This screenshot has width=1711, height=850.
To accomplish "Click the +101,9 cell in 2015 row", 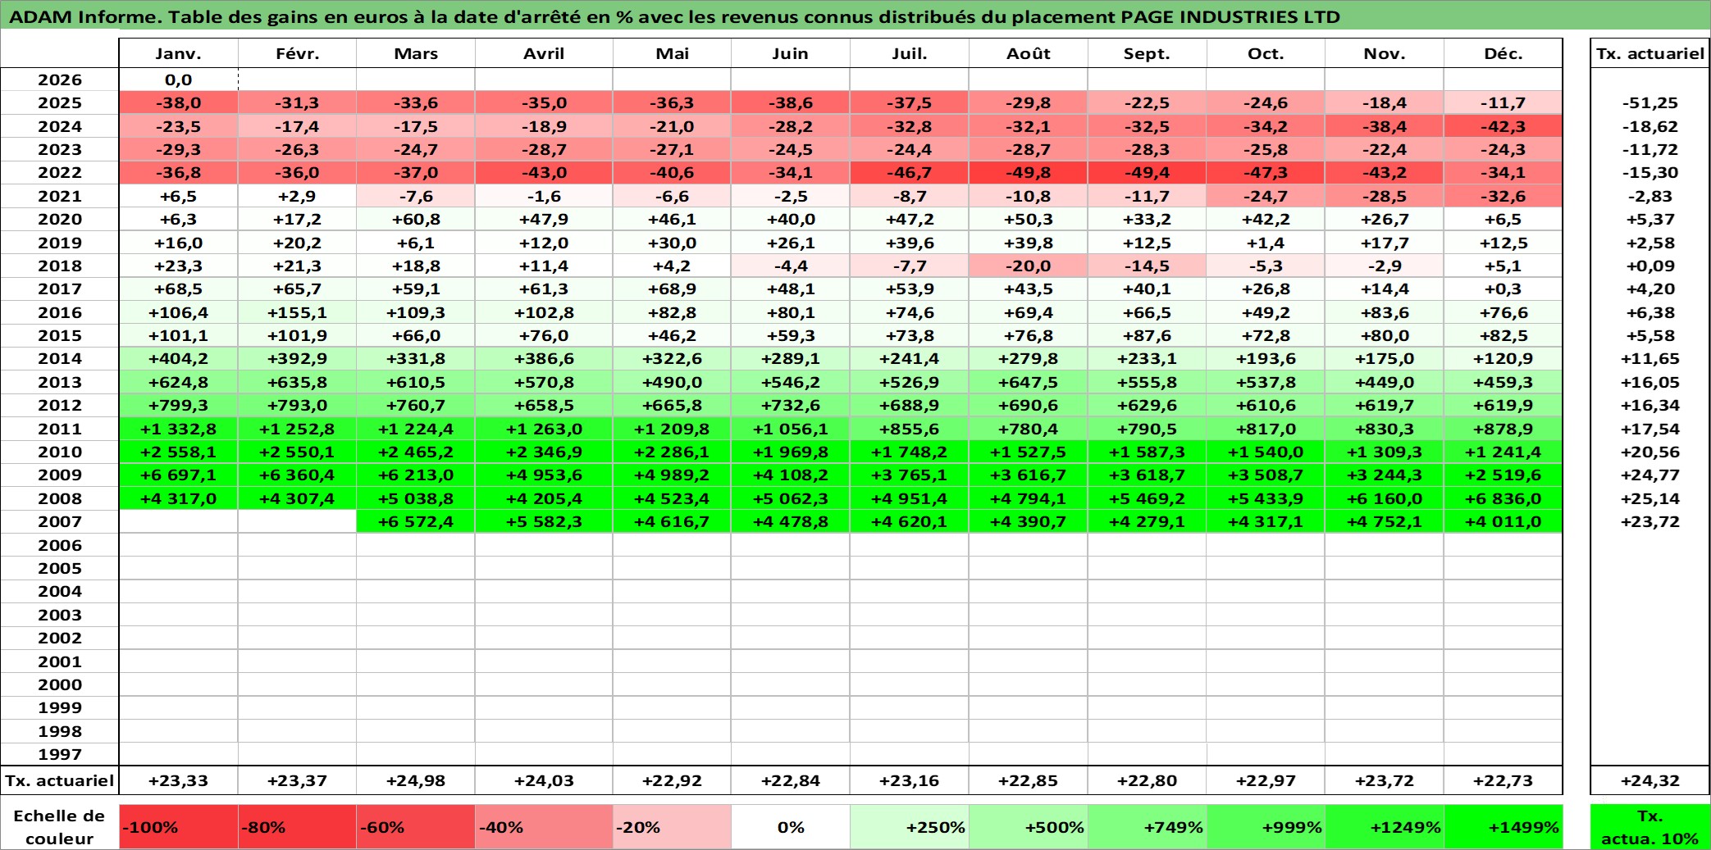I will [297, 335].
